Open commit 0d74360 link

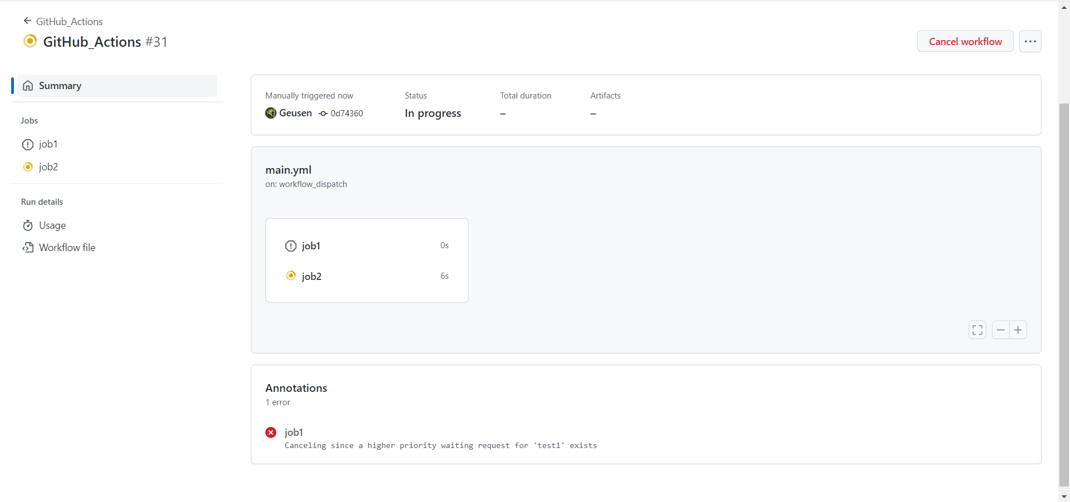coord(347,113)
